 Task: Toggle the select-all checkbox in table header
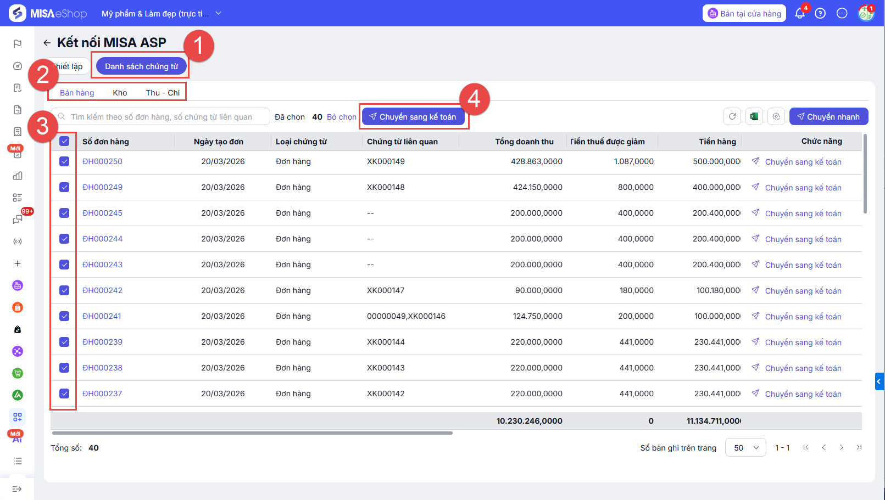click(x=64, y=141)
